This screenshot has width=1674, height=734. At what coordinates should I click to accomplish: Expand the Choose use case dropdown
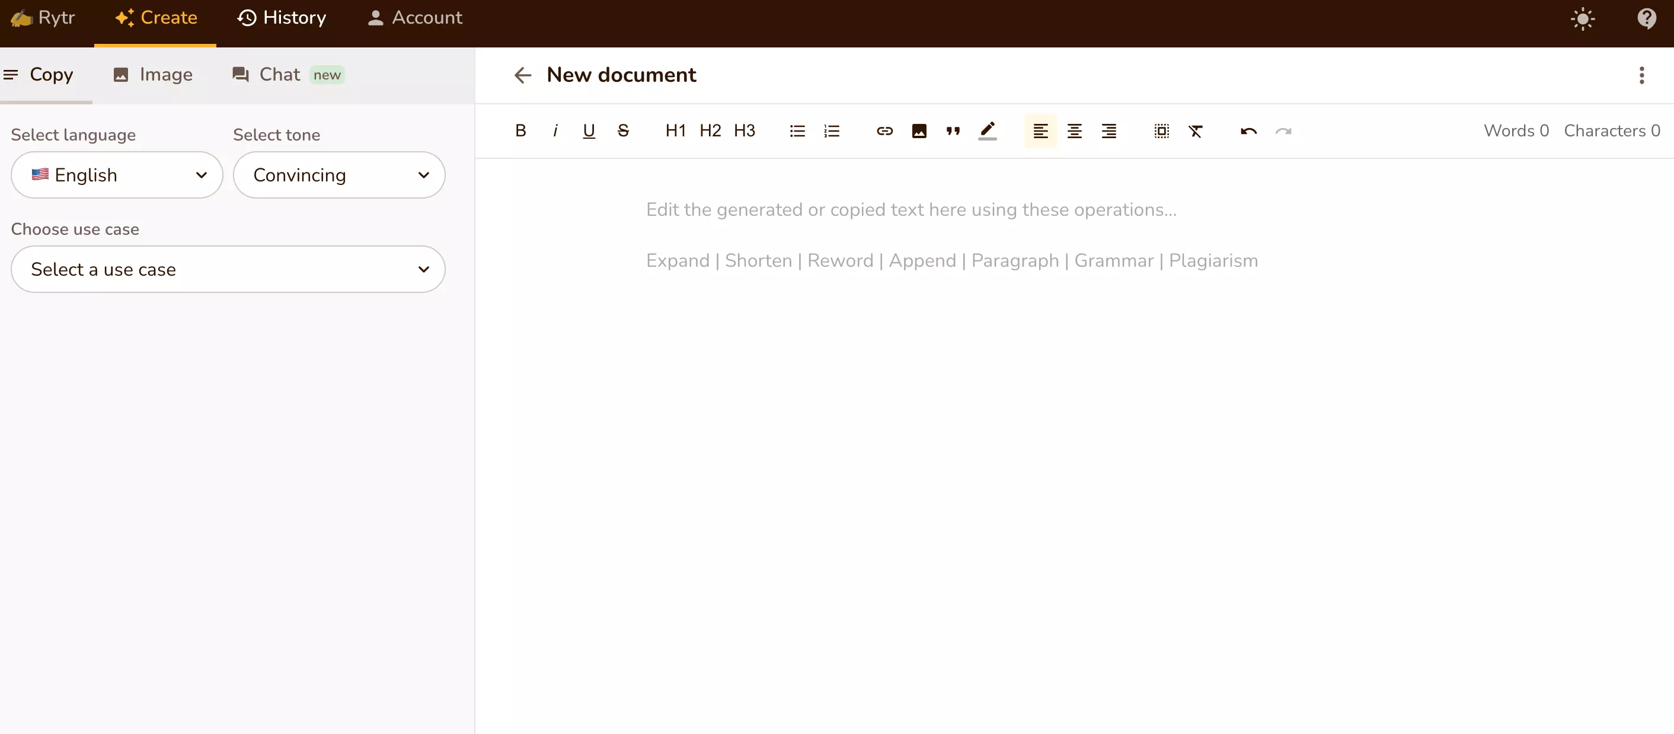coord(228,269)
